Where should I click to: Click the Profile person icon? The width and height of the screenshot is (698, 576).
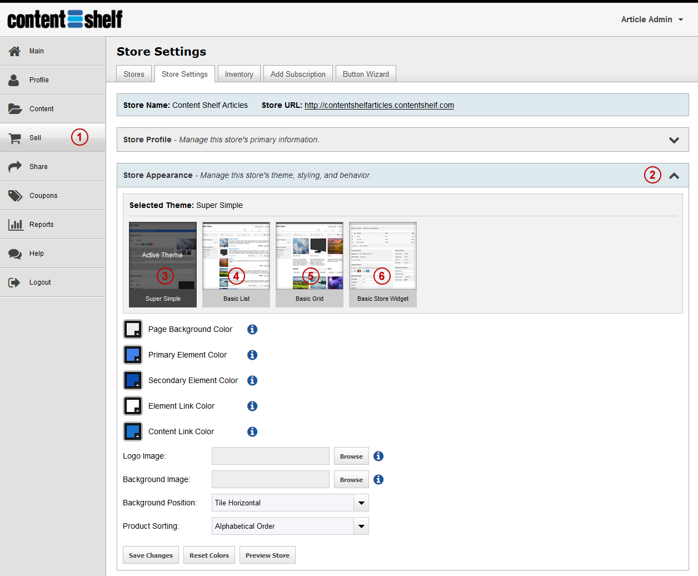click(14, 80)
